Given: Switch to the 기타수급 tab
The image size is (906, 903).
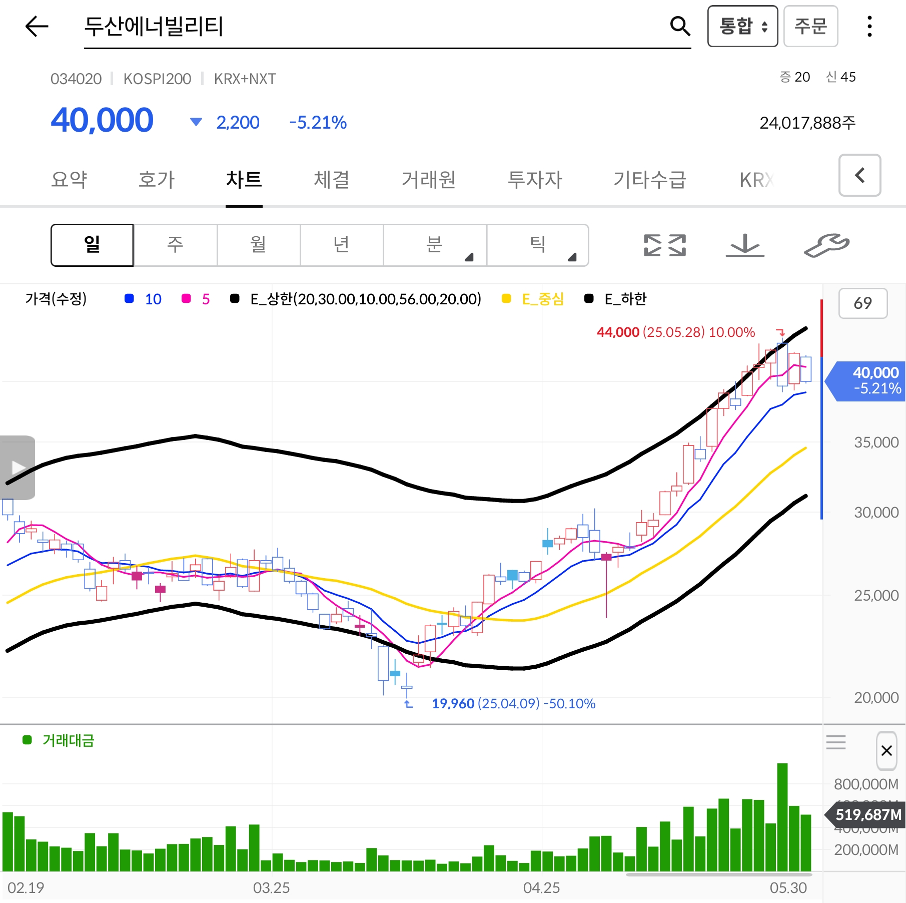Looking at the screenshot, I should [650, 180].
